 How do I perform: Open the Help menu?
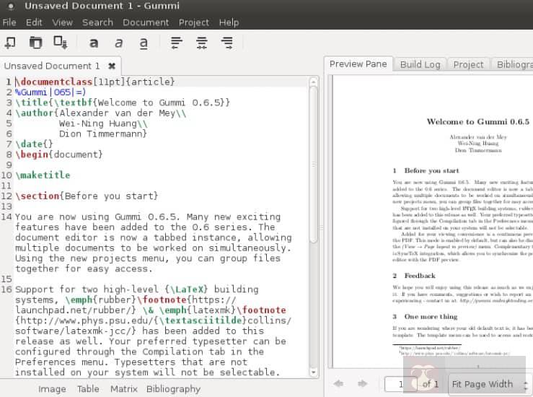(x=229, y=22)
